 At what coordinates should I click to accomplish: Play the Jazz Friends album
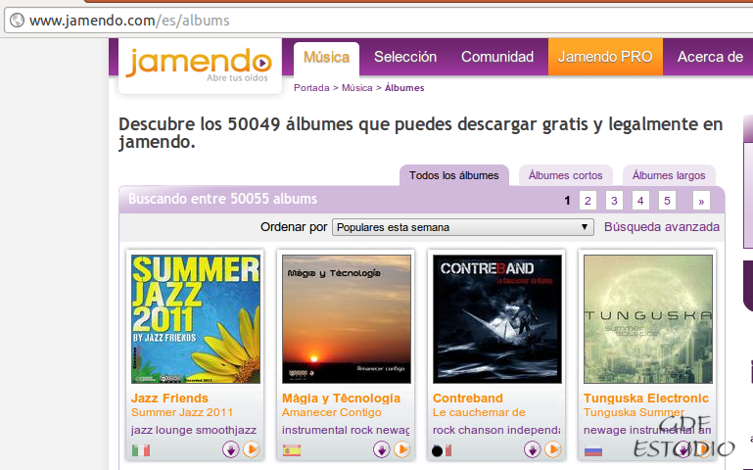(251, 449)
